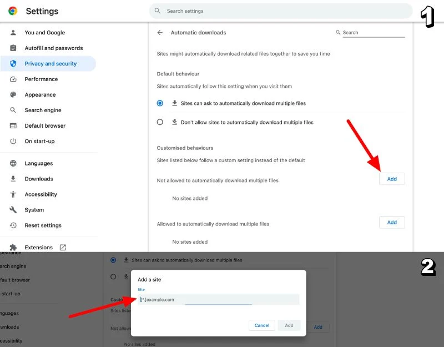Click the Reset settings history icon
Viewport: 444px width, 347px height.
(x=13, y=225)
